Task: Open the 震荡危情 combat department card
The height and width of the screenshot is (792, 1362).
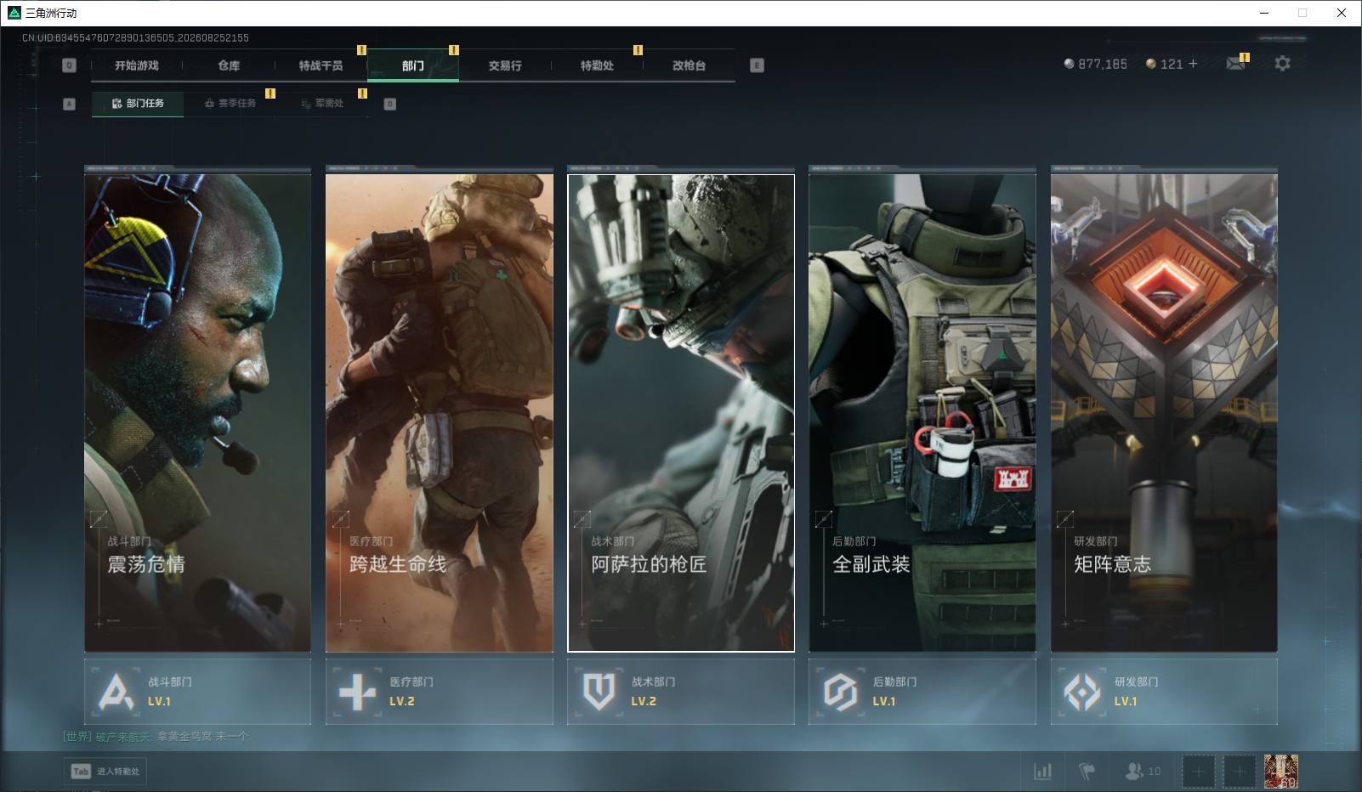Action: (x=197, y=413)
